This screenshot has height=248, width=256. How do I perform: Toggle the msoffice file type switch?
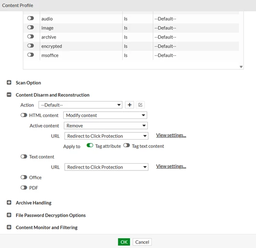(30, 55)
